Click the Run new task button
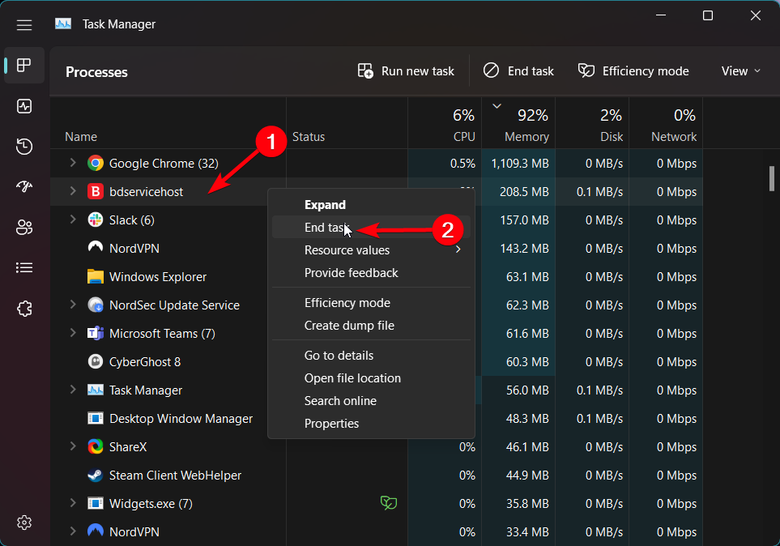 (406, 71)
